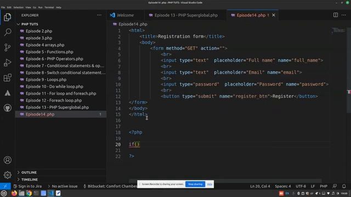Collapse the PHP TUTS folder
Image resolution: width=351 pixels, height=197 pixels.
coord(30,24)
